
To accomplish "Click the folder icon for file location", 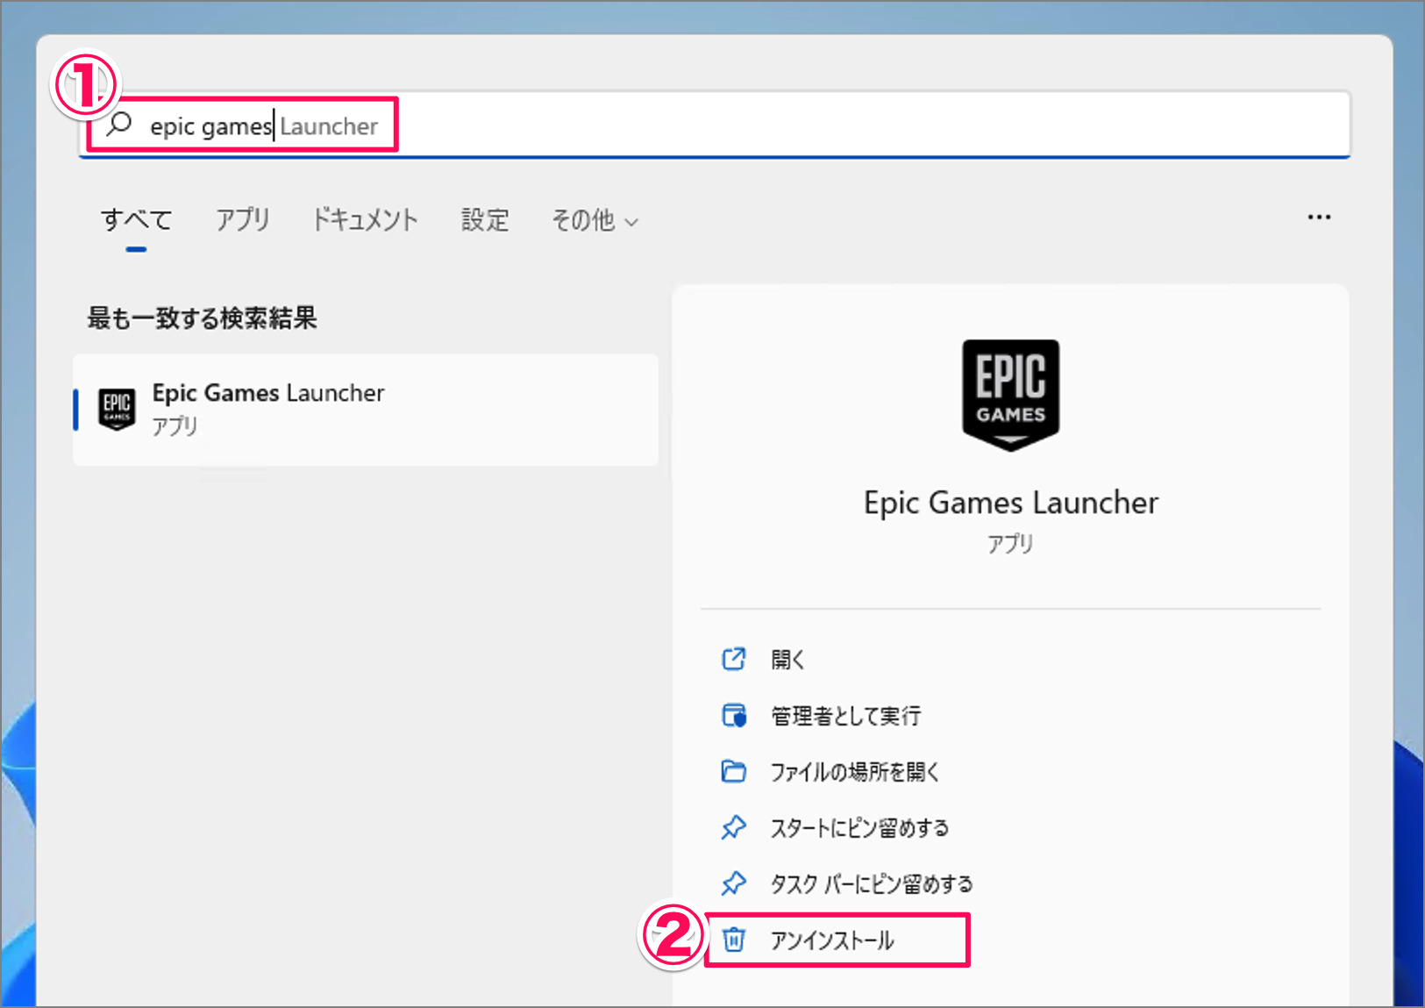I will [734, 771].
